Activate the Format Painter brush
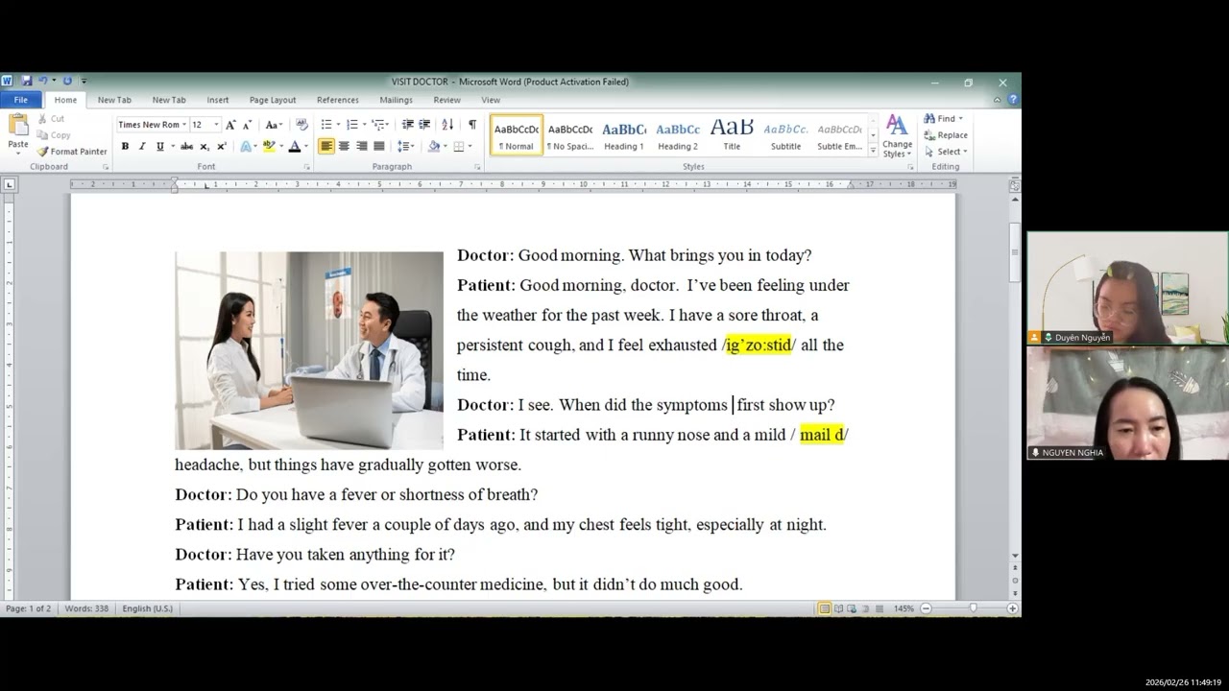 point(72,152)
